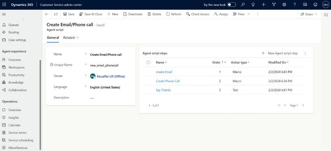This screenshot has height=151, width=331.
Task: Open the search magnifier in top bar
Action: click(x=243, y=5)
